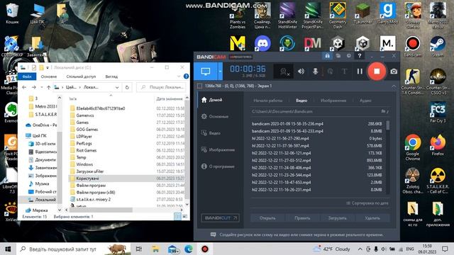Collapse the Bandicam panel with the chevron
Viewport: 454px width, 255px height.
(394, 86)
